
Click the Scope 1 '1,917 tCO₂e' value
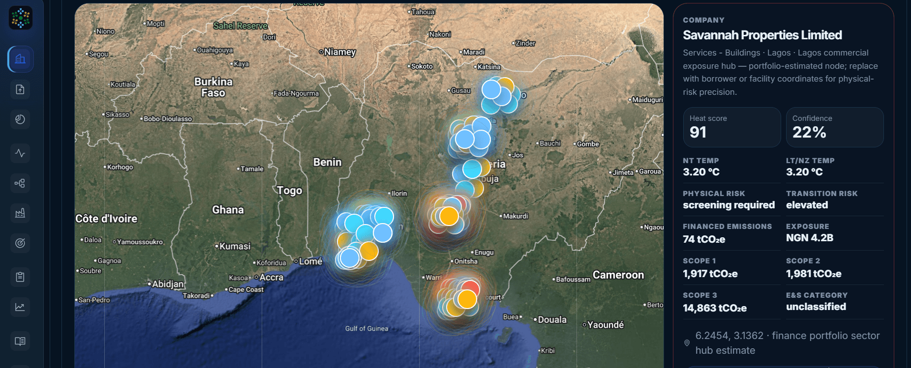(x=710, y=274)
